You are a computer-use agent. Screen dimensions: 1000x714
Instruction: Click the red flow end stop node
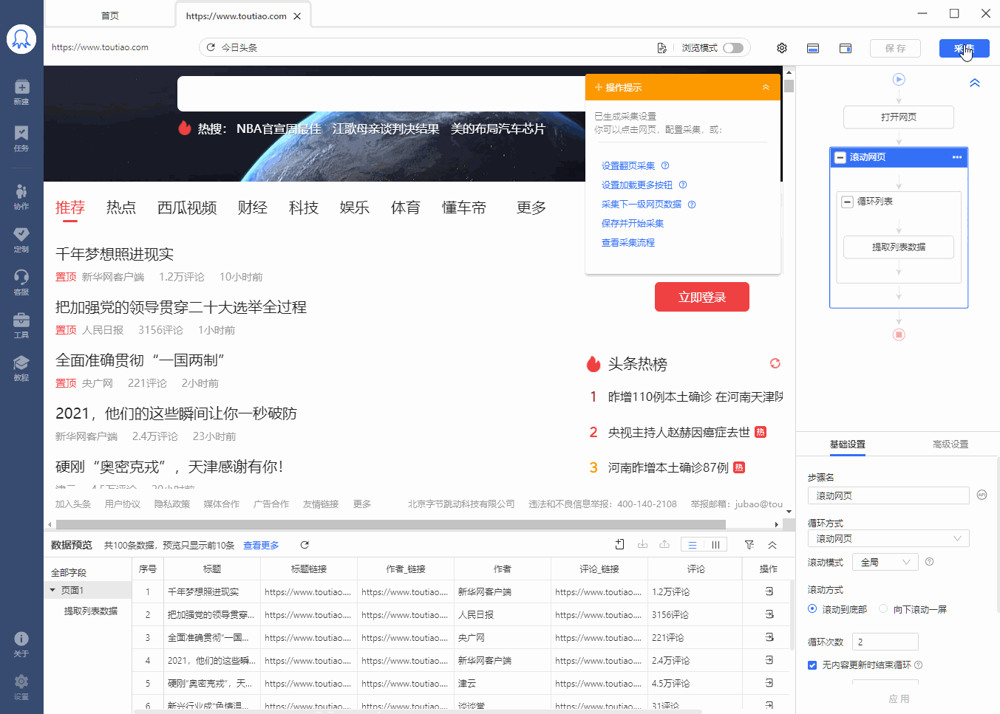899,334
